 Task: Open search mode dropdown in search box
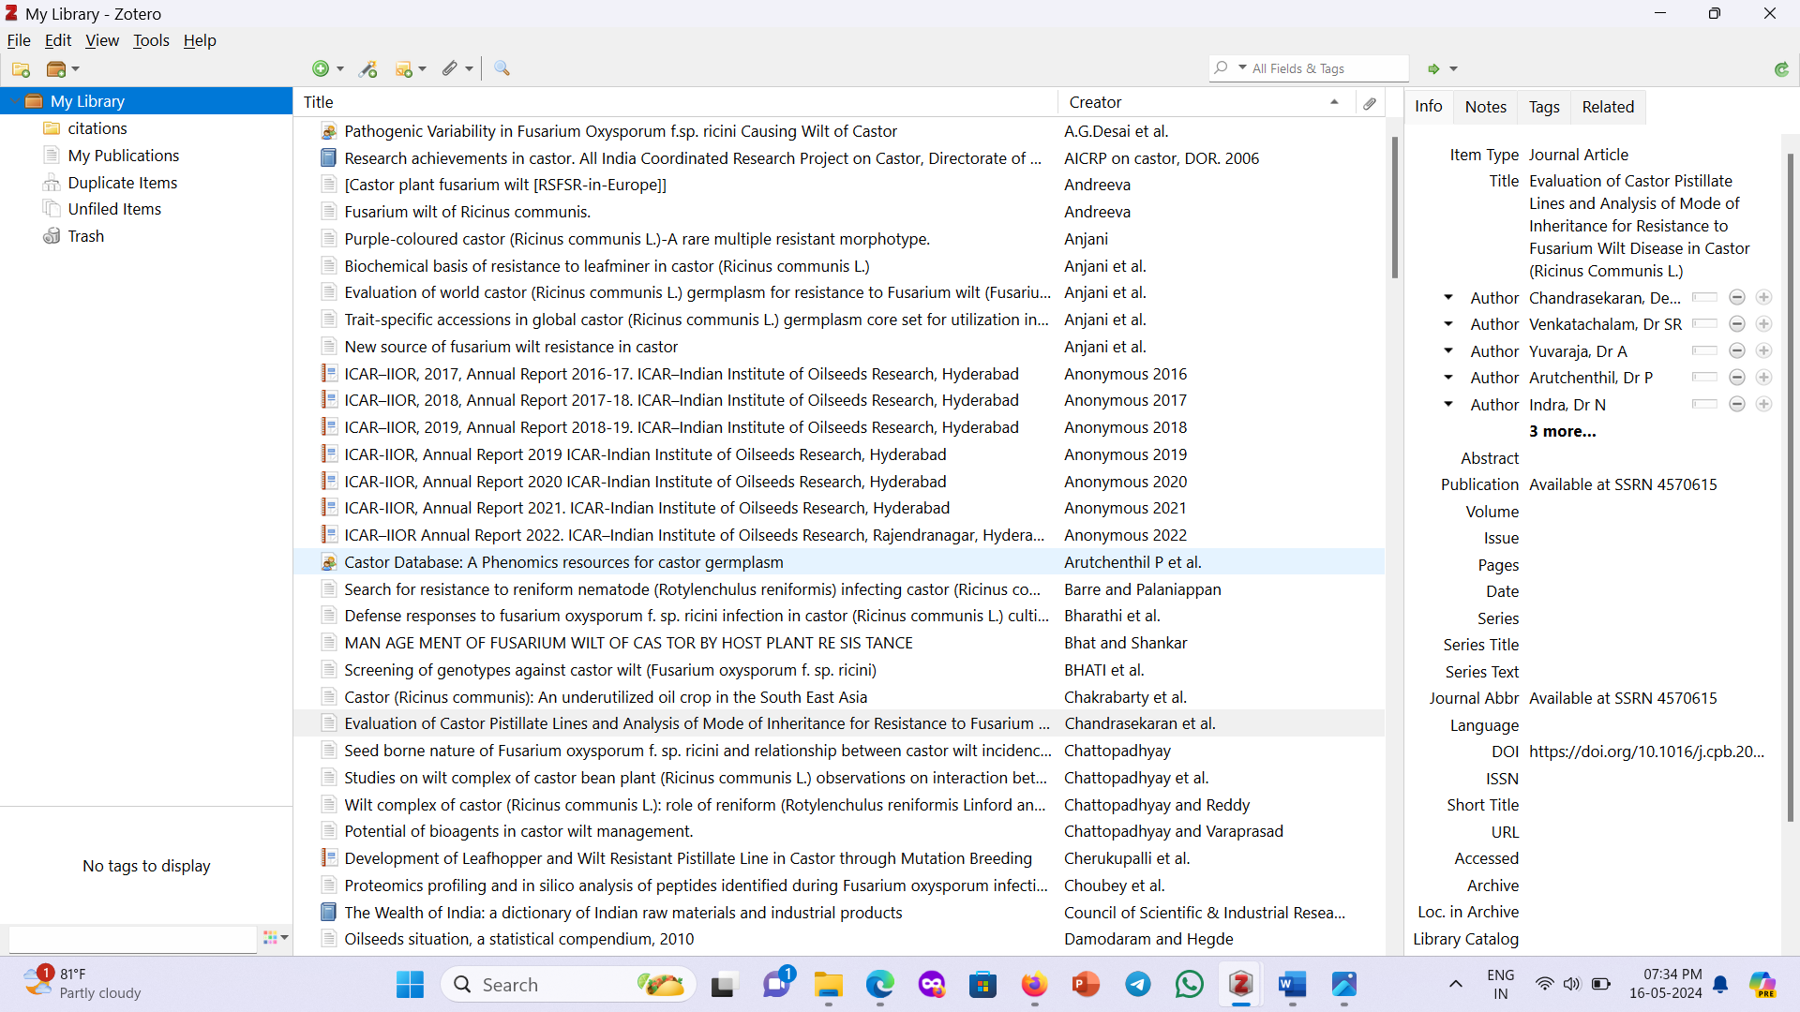1241,67
